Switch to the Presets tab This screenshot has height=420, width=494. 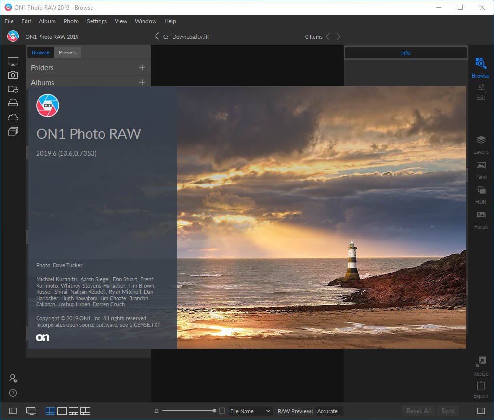tap(67, 52)
